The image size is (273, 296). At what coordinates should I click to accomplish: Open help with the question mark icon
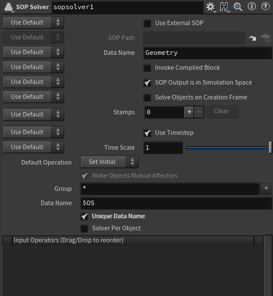266,7
